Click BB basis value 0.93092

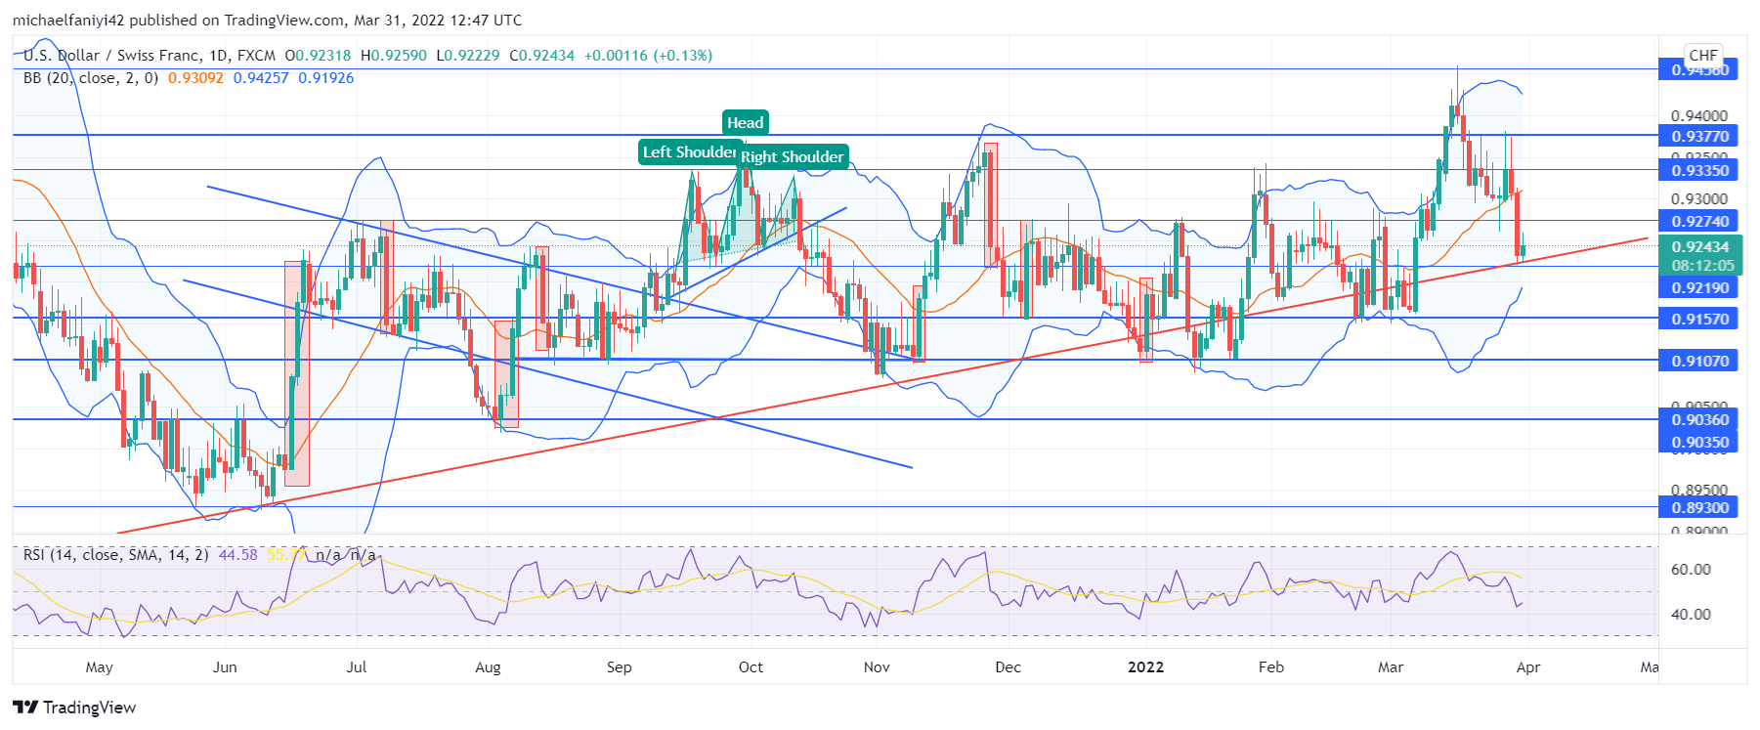click(x=195, y=78)
